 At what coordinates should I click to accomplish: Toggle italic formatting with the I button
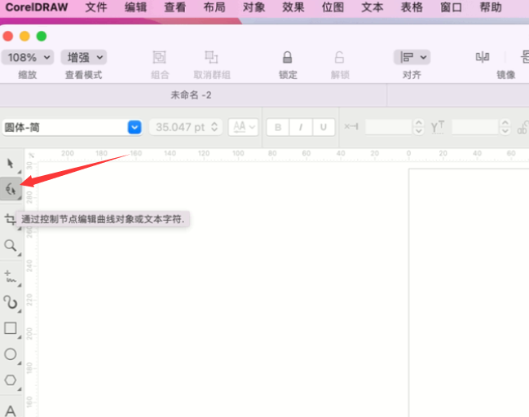tap(301, 127)
